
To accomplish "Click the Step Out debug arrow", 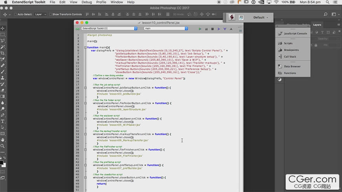I will [x=231, y=29].
